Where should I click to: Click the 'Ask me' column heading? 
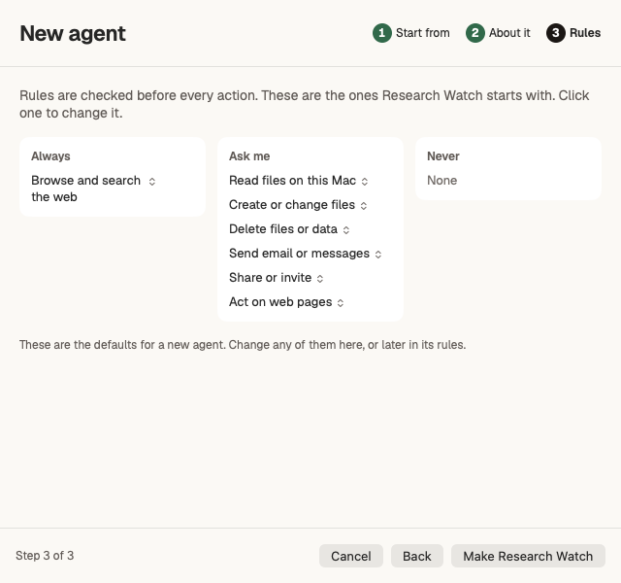tap(249, 156)
